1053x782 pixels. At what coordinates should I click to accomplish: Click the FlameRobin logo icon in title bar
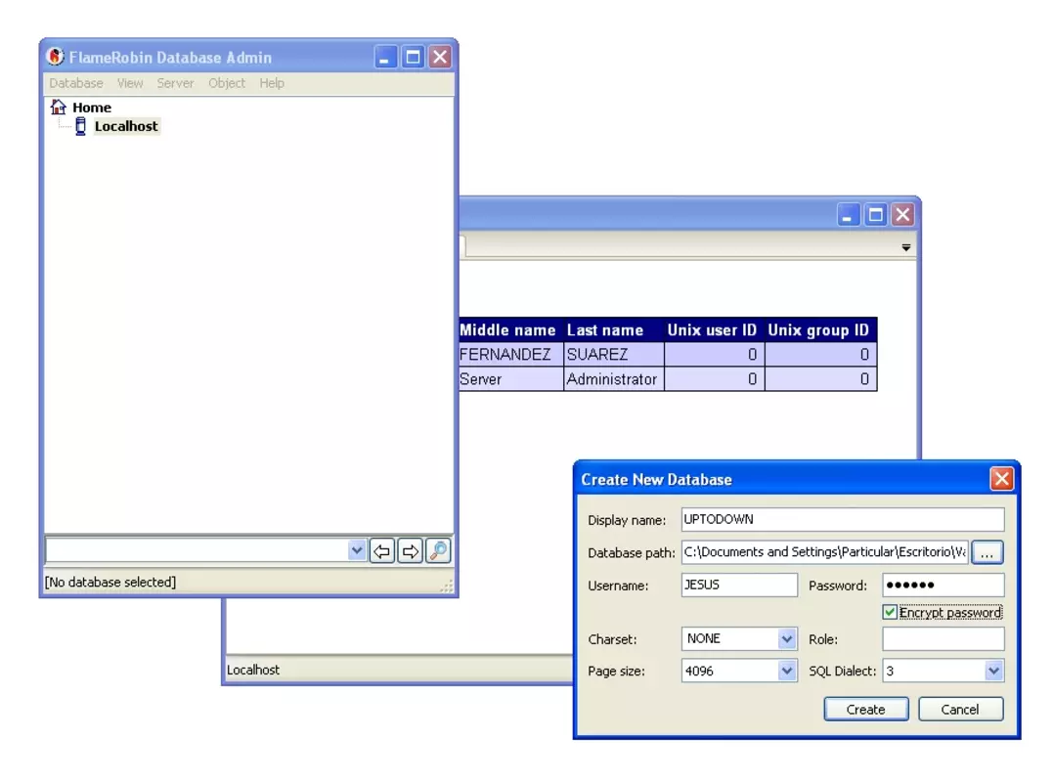coord(55,57)
